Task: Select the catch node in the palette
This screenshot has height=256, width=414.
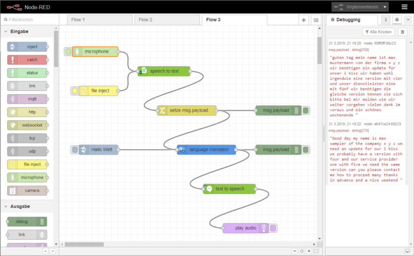Action: (x=27, y=60)
